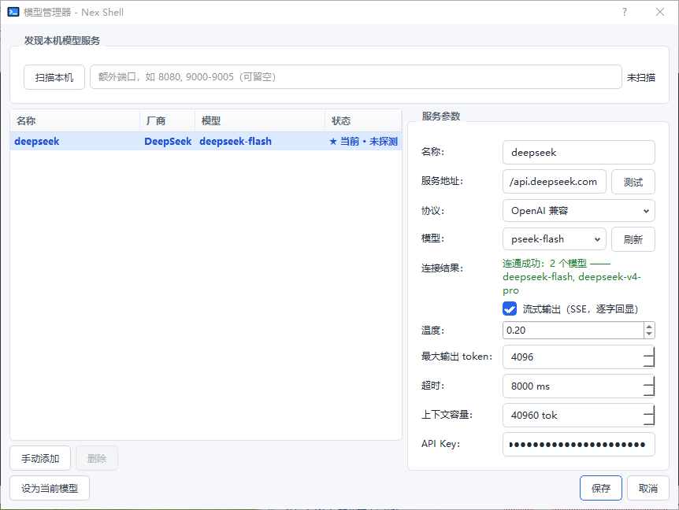
Task: Click the 扫描本机 button
Action: pyautogui.click(x=54, y=77)
